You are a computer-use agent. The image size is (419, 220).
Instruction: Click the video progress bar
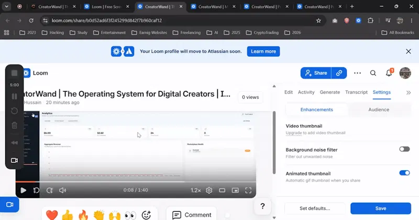point(136,182)
